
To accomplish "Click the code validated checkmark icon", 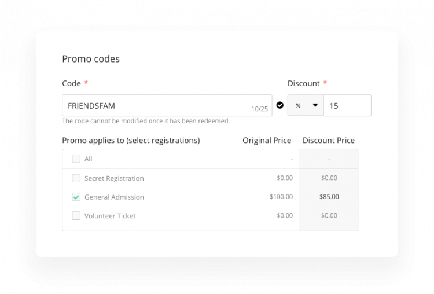I will tap(280, 105).
